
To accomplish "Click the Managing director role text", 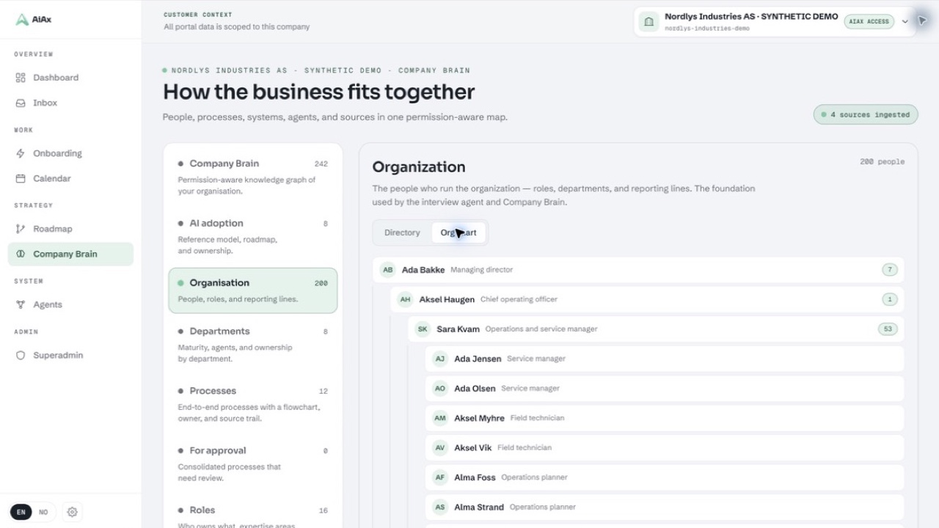I will tap(481, 270).
